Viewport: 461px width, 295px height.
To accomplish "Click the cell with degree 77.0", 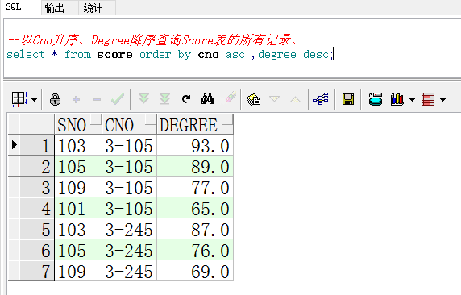I will point(195,187).
